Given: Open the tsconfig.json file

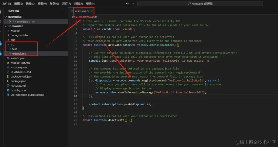Looking at the screenshot, I should 36,90.
